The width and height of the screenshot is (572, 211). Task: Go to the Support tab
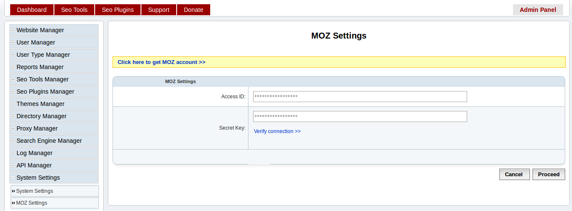(159, 10)
